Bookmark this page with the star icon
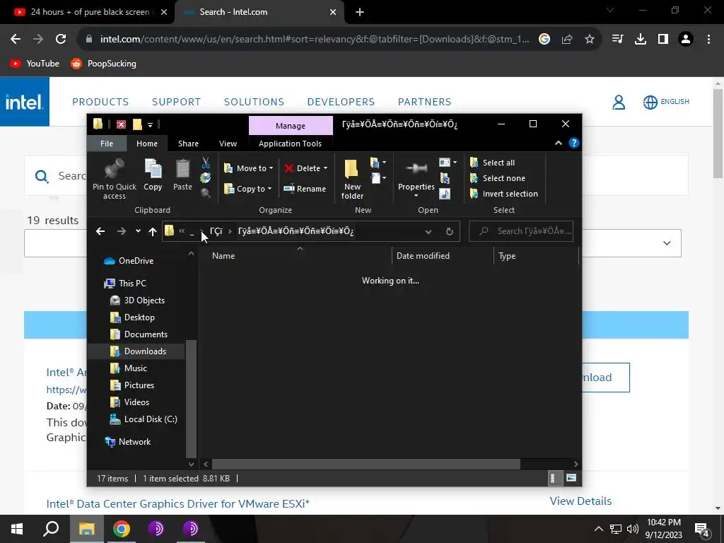This screenshot has height=543, width=724. 589,40
